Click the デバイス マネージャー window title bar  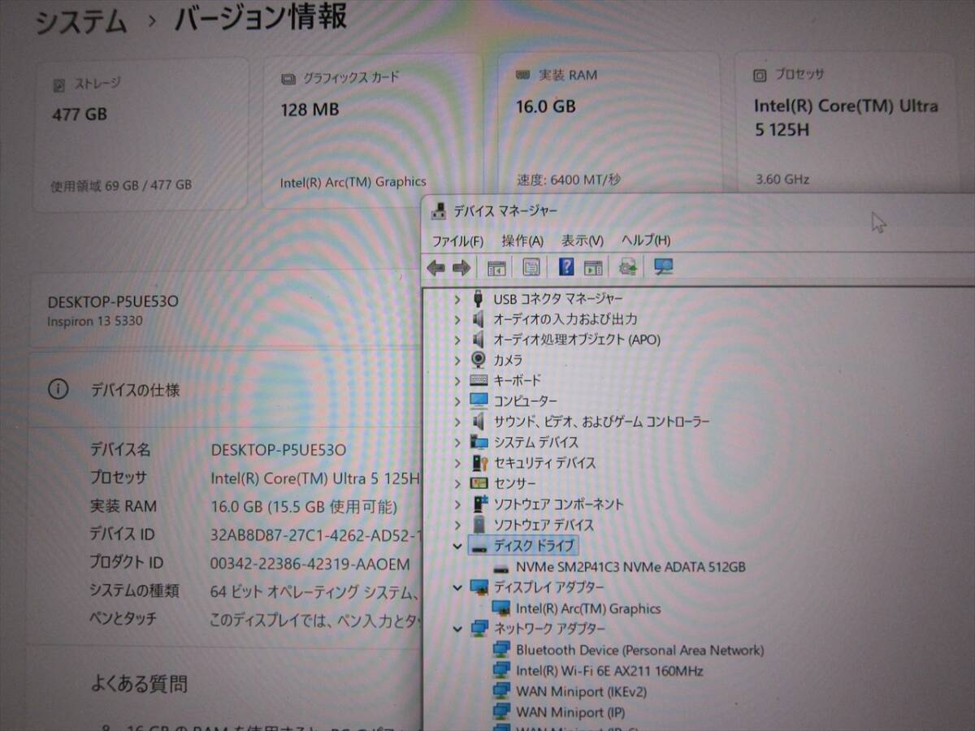pyautogui.click(x=699, y=211)
